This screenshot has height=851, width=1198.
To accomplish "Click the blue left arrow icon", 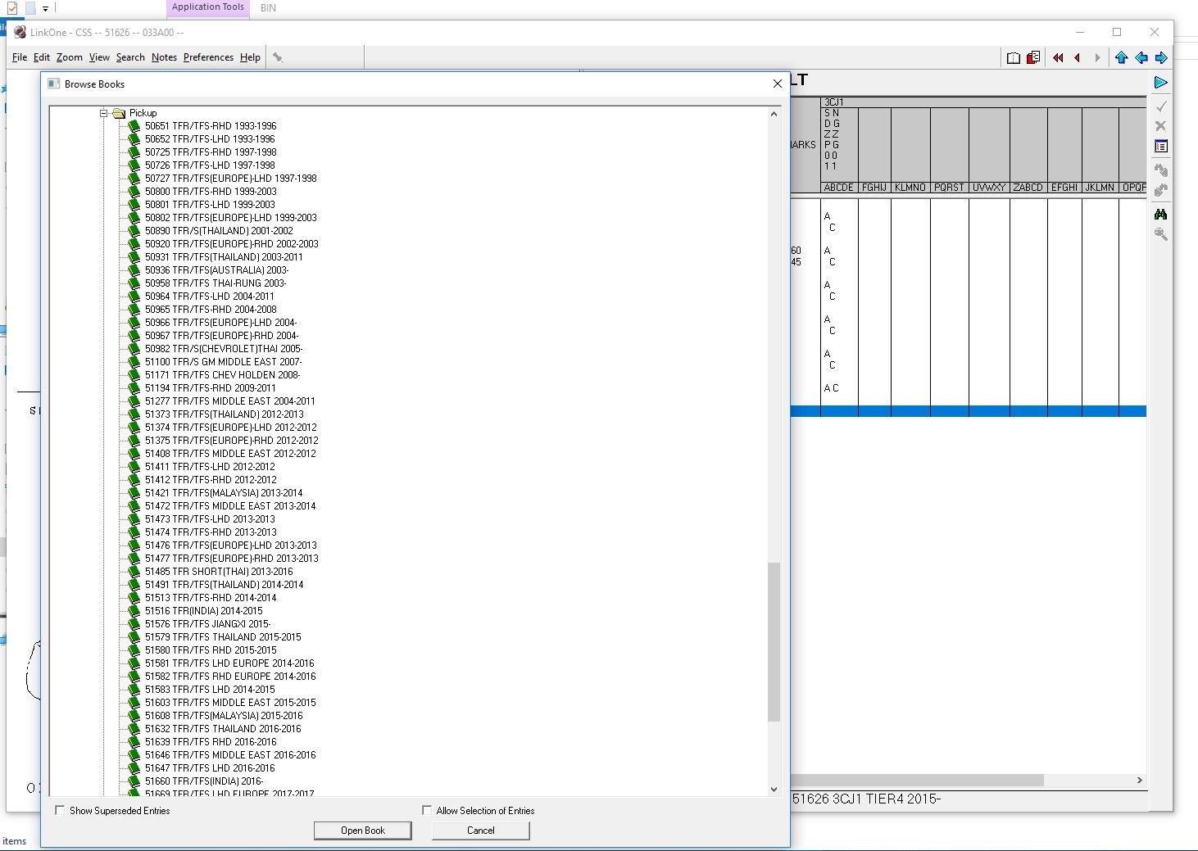I will tap(1141, 57).
